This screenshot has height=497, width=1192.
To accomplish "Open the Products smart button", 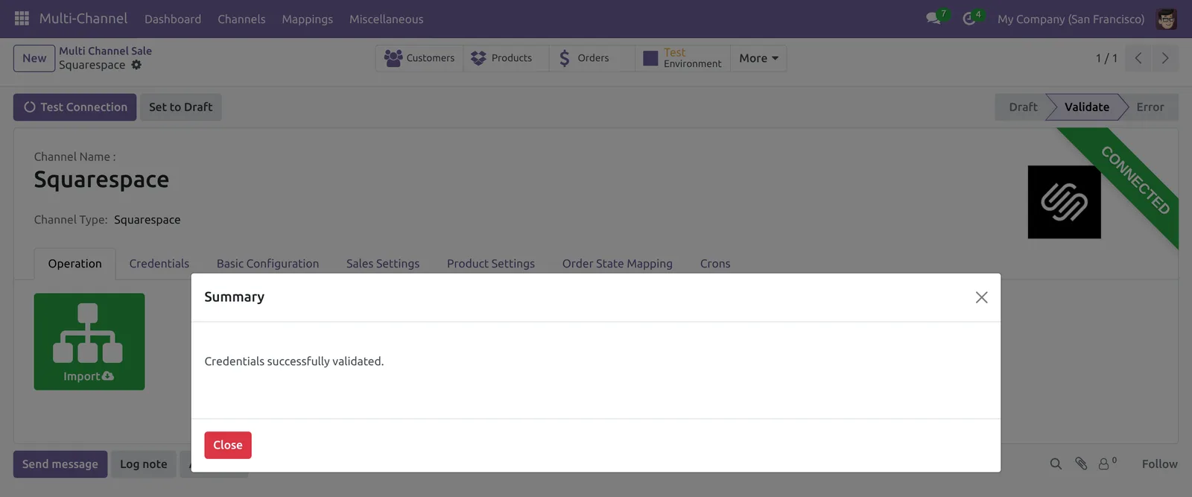I will [506, 58].
